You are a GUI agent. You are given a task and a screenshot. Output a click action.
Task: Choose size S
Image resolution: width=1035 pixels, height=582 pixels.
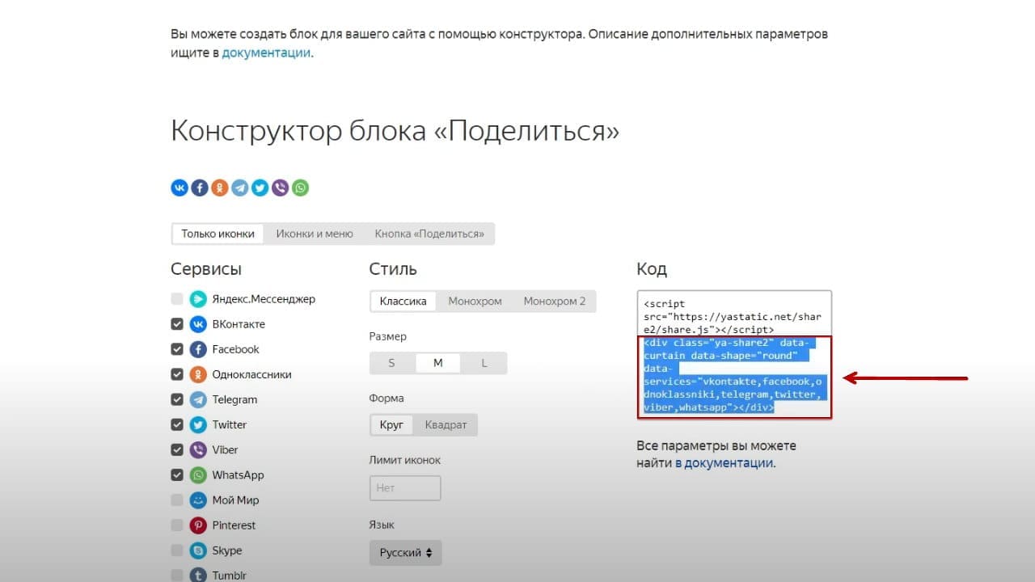pyautogui.click(x=392, y=363)
